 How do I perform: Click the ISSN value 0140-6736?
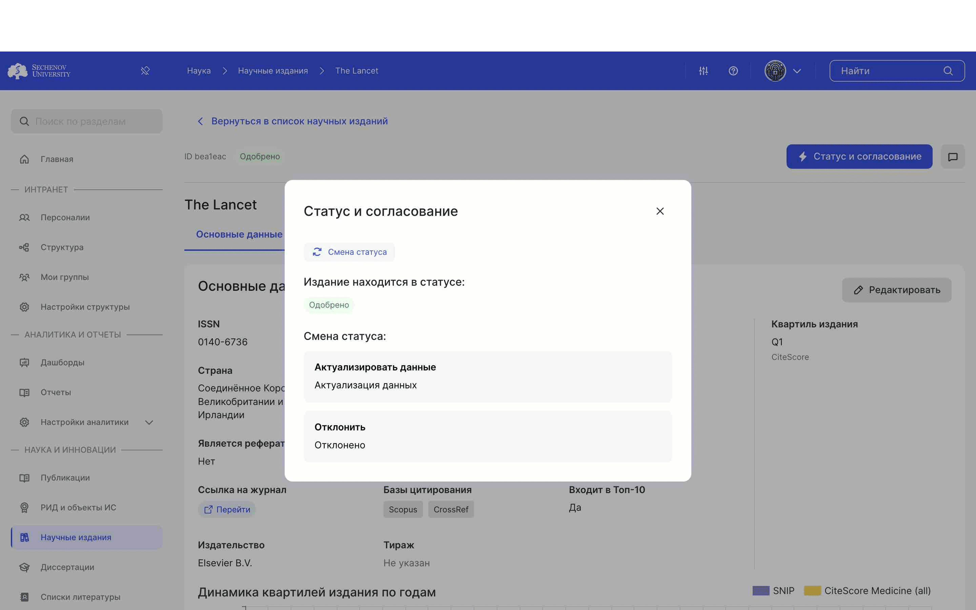point(223,342)
